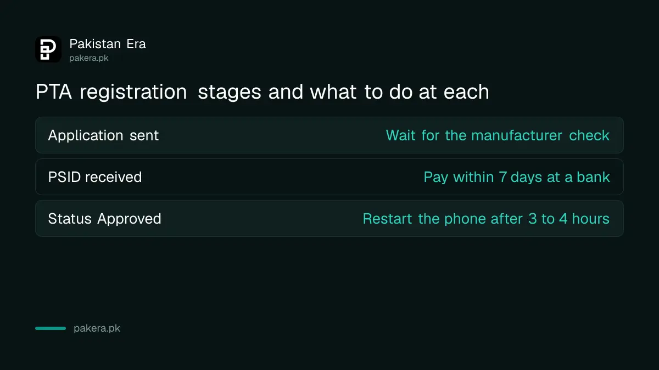Click the Pakistan Era brand name
This screenshot has width=659, height=370.
[x=108, y=44]
